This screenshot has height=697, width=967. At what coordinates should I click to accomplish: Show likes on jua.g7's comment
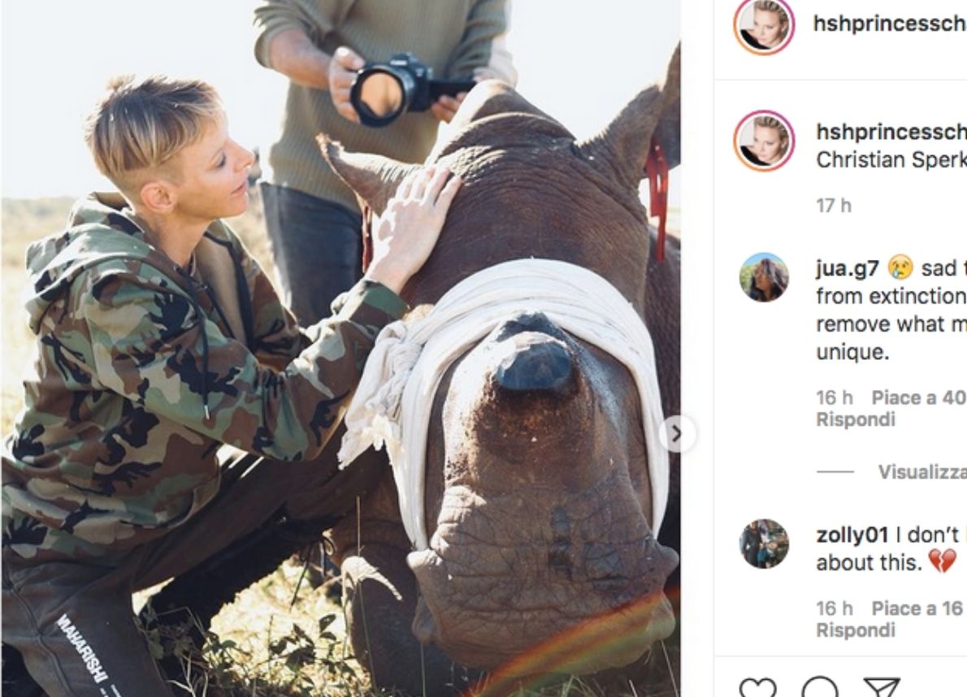[x=918, y=398]
